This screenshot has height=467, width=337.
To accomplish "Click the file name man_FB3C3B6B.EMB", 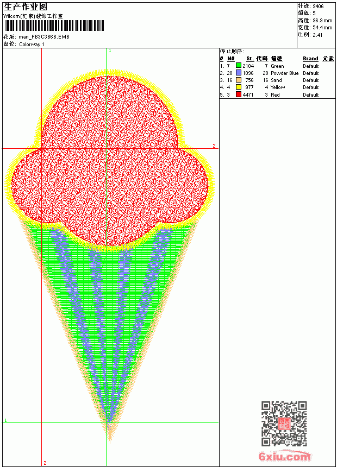I will [x=44, y=37].
